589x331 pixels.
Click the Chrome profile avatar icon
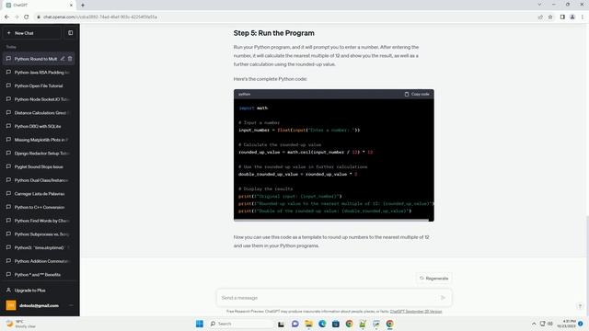click(572, 17)
